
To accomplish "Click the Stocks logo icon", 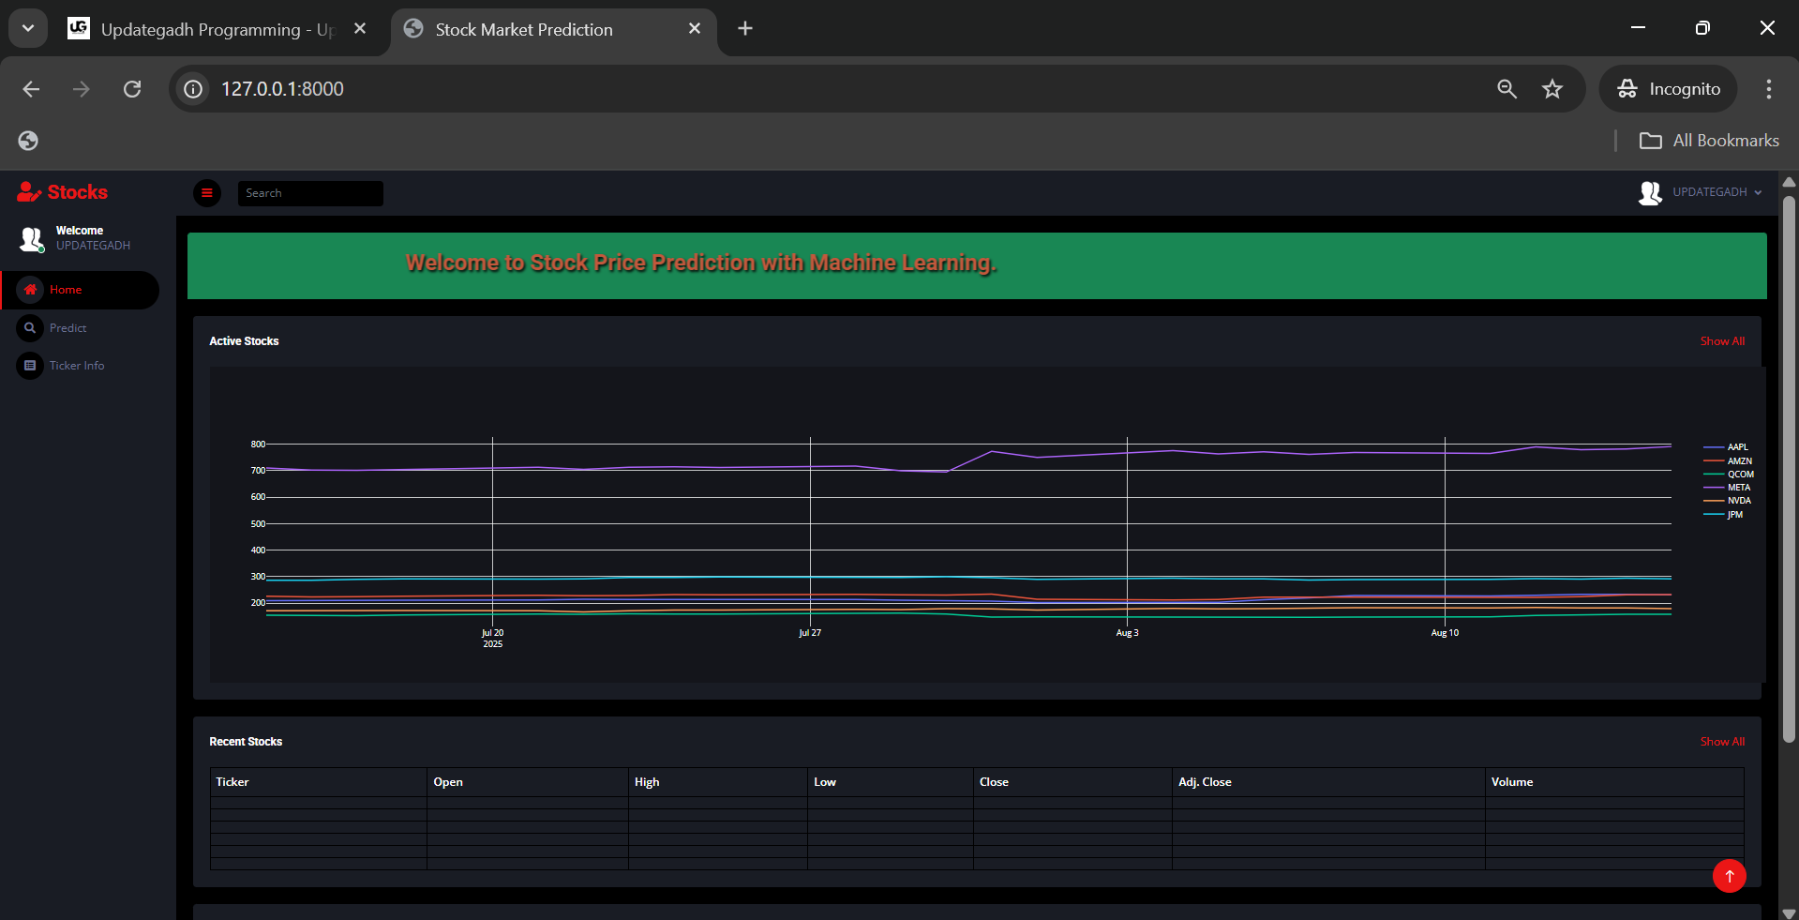I will (29, 192).
